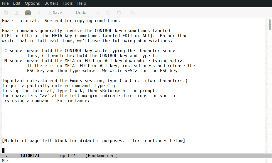This screenshot has width=272, height=163.
Task: Click the vertical scrollbar thumb
Action: pyautogui.click(x=270, y=24)
